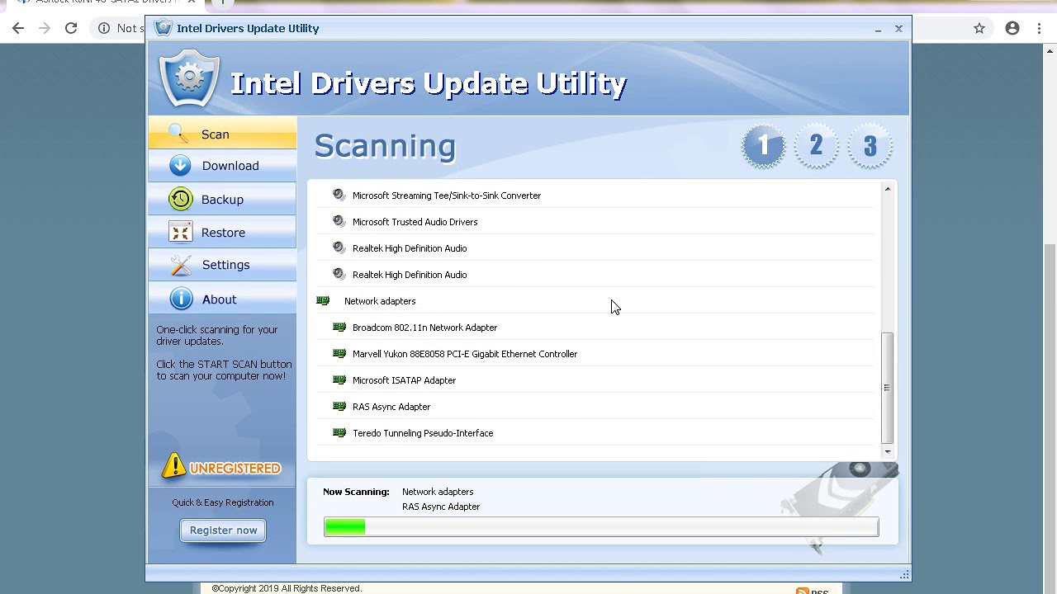Select Microsoft ISATAP Adapter text
Viewport: 1057px width, 594px height.
(x=404, y=380)
